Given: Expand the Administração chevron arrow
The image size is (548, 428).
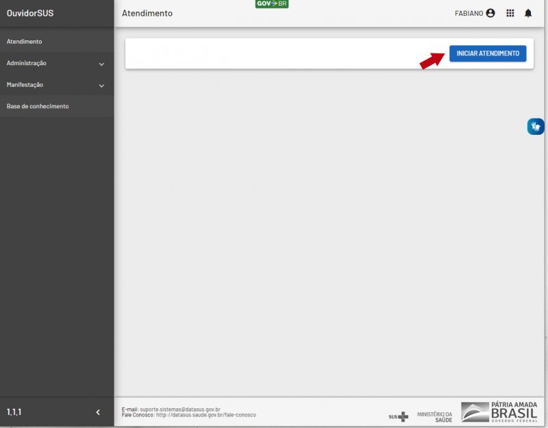Looking at the screenshot, I should tap(101, 64).
